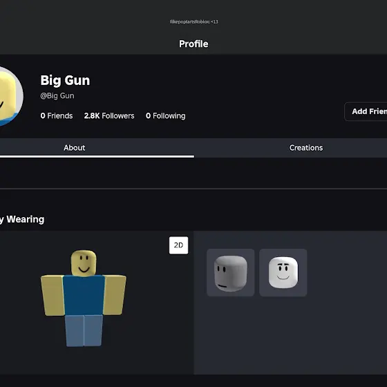Switch to the Creations tab
Viewport: 387px width, 387px height.
(306, 148)
